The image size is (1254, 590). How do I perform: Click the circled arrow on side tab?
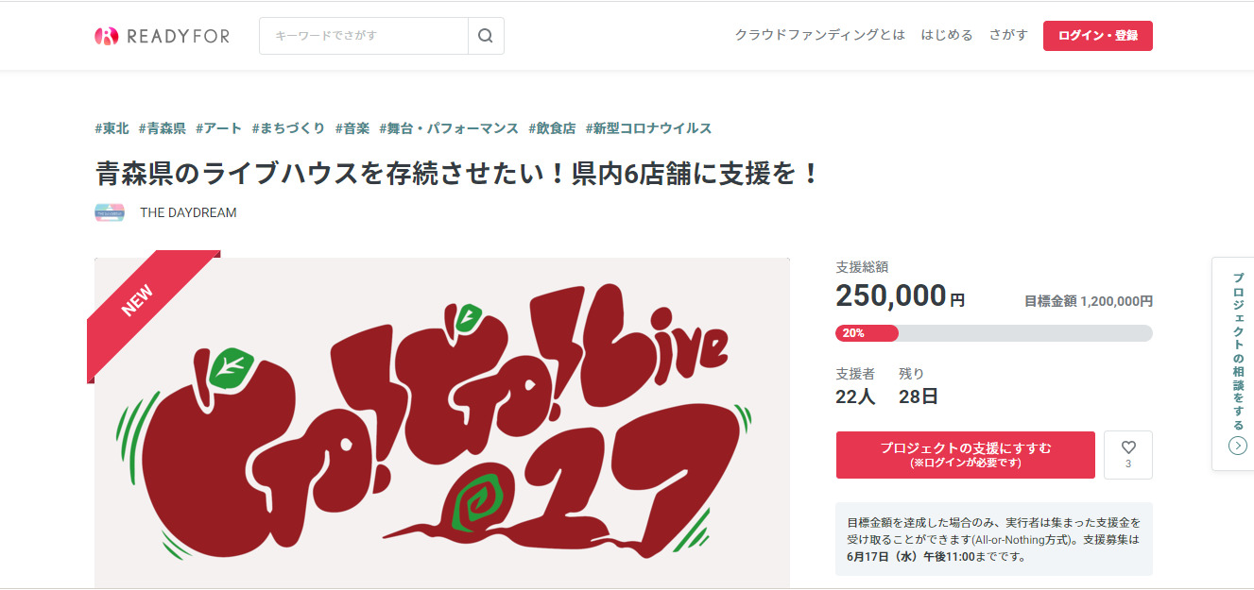pyautogui.click(x=1237, y=446)
